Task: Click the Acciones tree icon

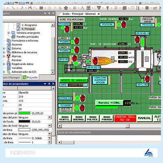Action: click(9, 44)
